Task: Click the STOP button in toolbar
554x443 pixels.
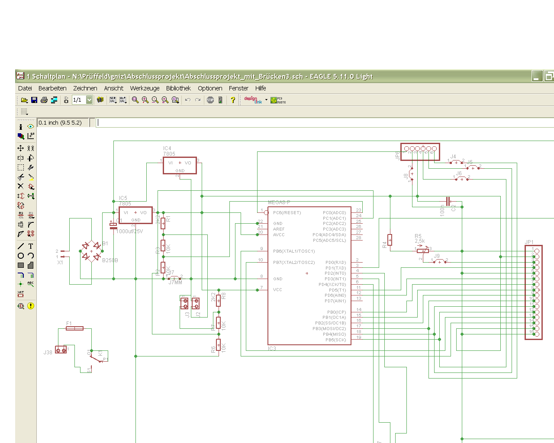Action: click(210, 100)
